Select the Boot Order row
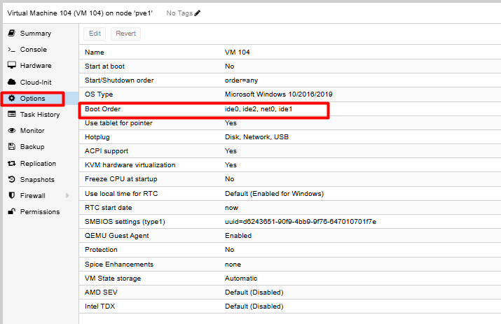The width and height of the screenshot is (501, 324). [290, 109]
